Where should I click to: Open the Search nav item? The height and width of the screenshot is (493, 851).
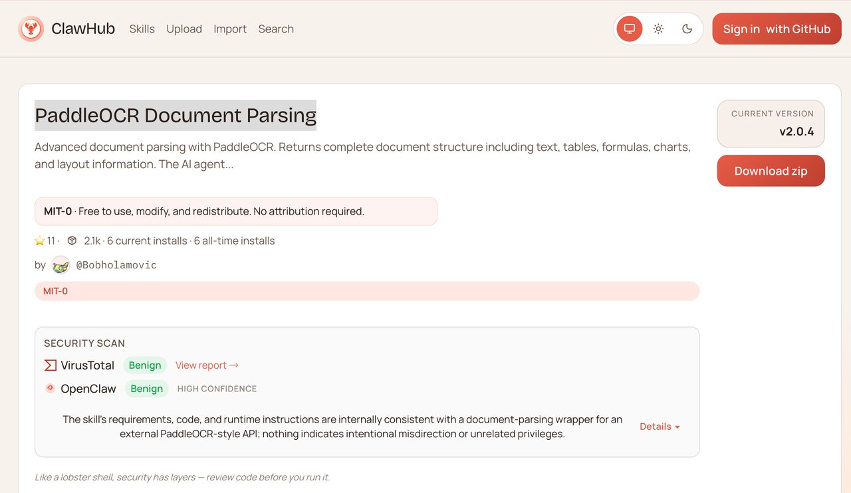[x=276, y=29]
